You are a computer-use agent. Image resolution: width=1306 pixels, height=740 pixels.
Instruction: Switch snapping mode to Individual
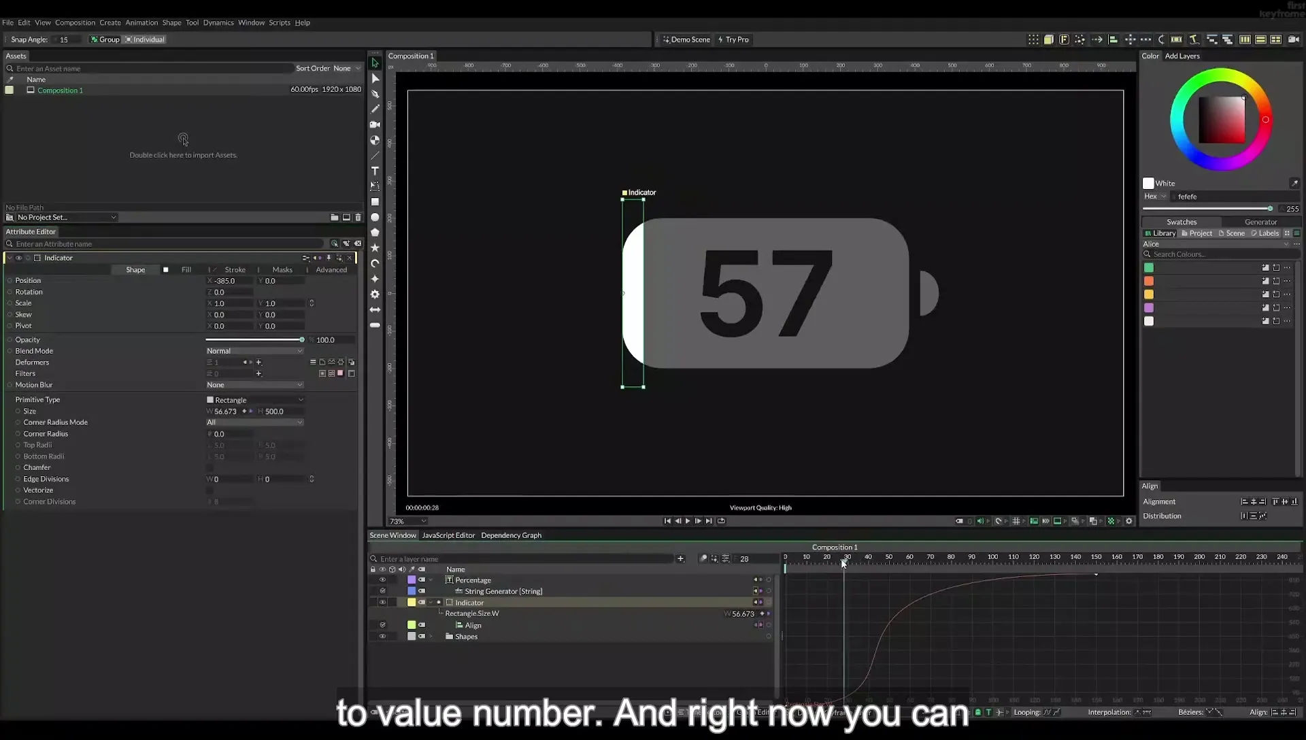[x=145, y=39]
